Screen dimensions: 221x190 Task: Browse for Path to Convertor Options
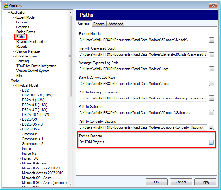211,127
